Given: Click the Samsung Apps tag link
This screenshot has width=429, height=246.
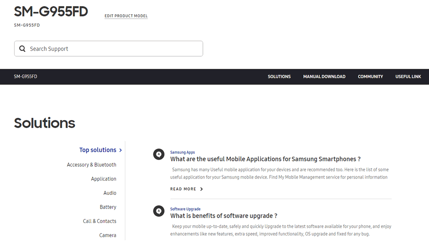Looking at the screenshot, I should pyautogui.click(x=183, y=152).
